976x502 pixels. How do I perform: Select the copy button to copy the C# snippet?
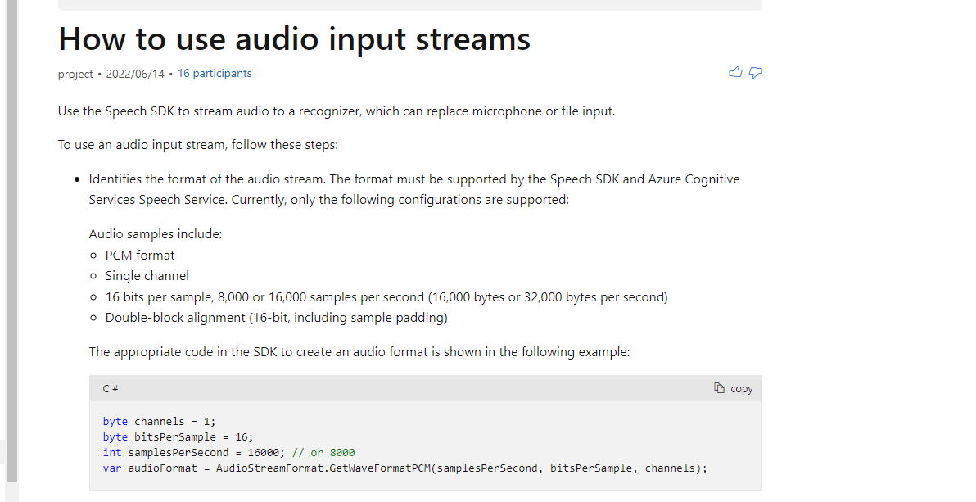tap(734, 388)
